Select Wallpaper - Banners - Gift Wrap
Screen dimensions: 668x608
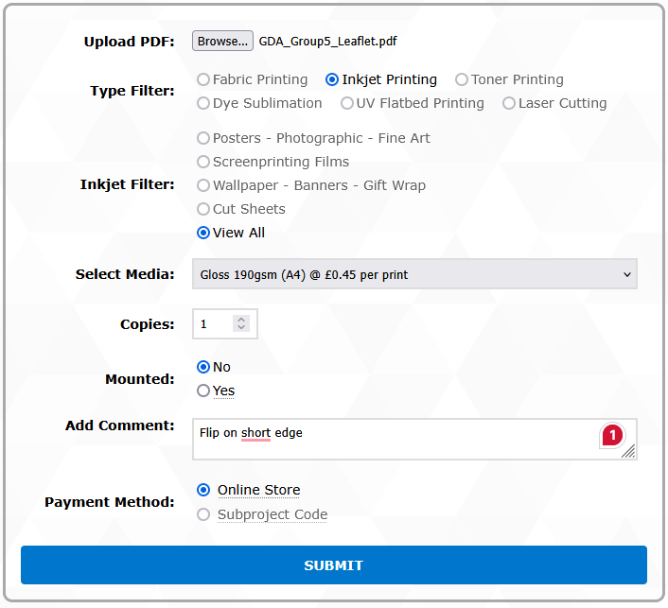tap(203, 185)
